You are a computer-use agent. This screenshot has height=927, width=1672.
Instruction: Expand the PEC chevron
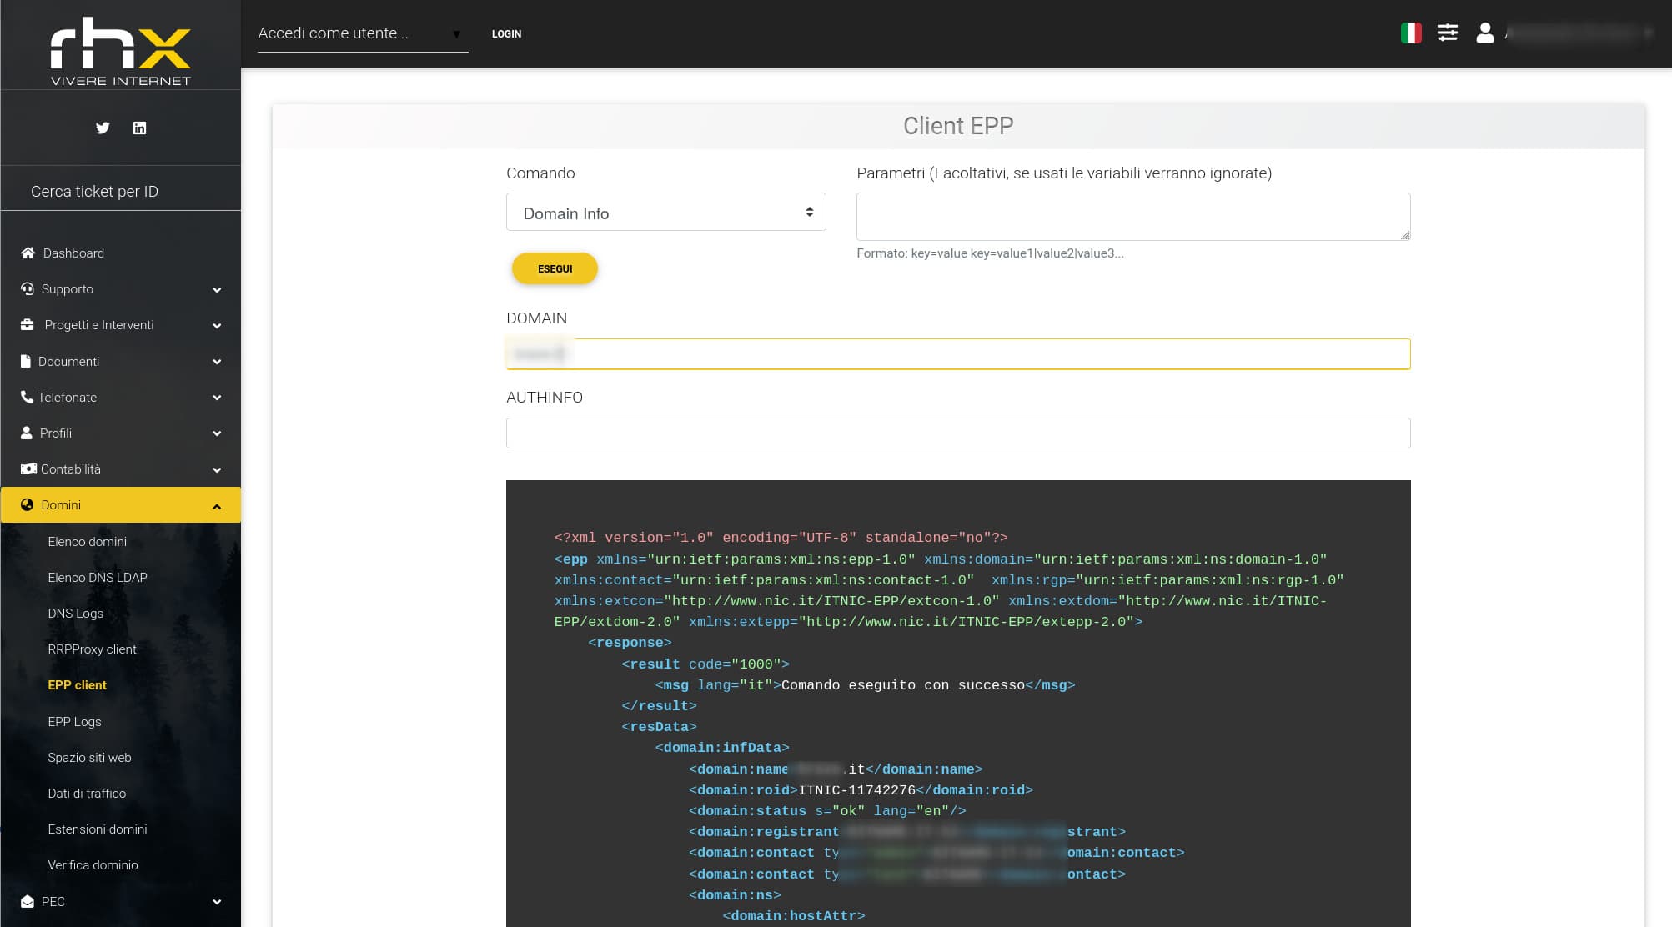click(x=217, y=902)
